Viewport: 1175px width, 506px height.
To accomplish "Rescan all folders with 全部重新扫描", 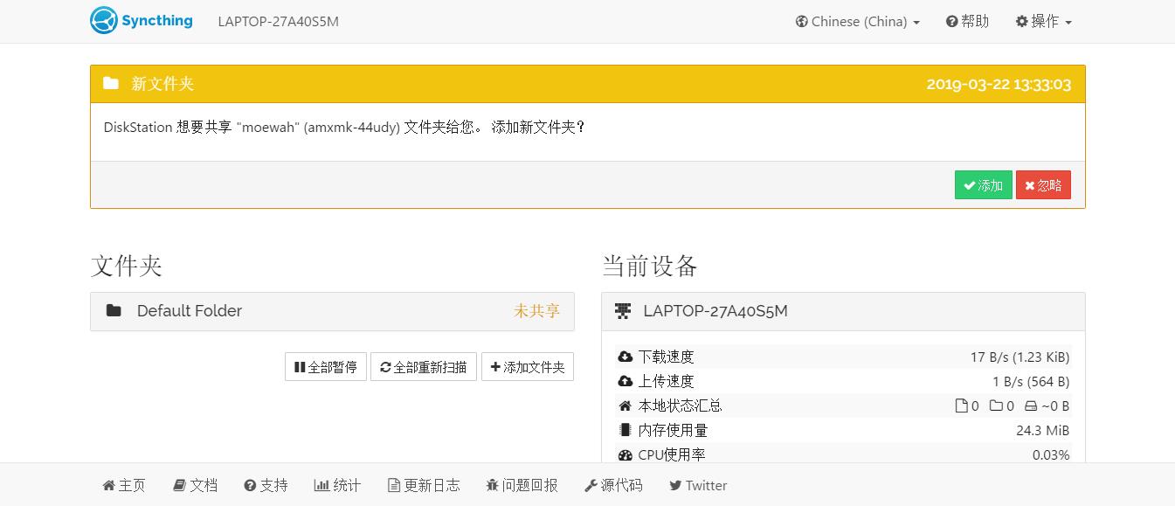I will coord(424,367).
